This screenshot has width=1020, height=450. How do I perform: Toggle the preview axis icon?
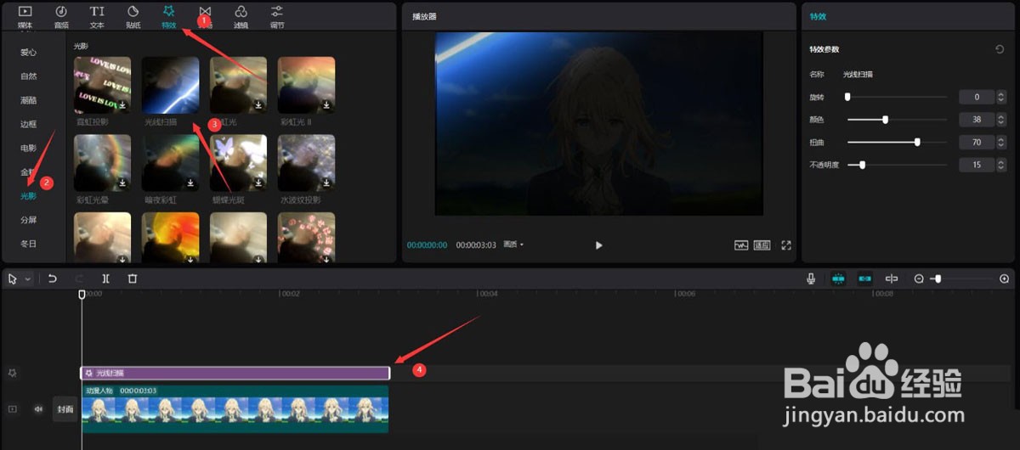click(892, 278)
